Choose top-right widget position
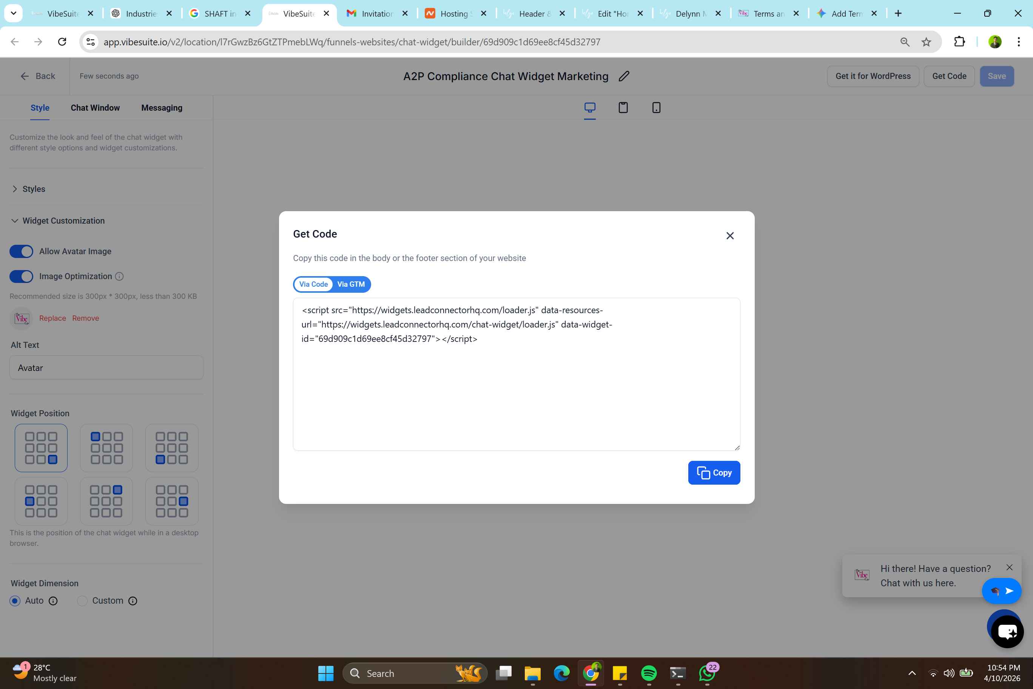The height and width of the screenshot is (689, 1033). click(106, 501)
